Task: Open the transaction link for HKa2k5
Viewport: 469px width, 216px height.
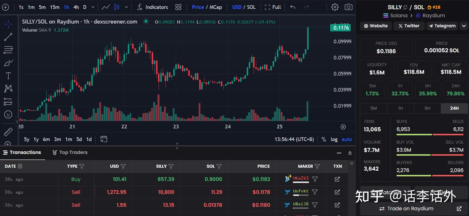Action: coord(337,179)
